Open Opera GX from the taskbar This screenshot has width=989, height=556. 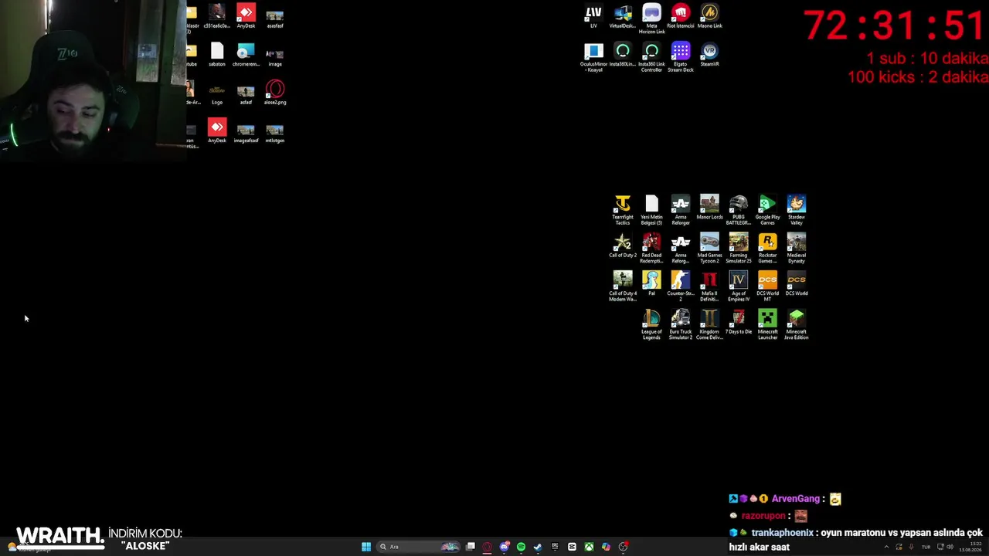tap(487, 547)
